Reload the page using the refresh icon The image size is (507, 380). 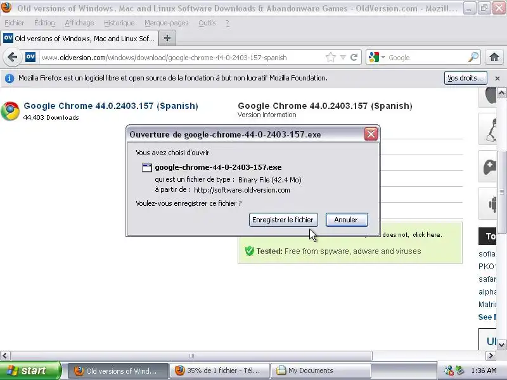(354, 58)
